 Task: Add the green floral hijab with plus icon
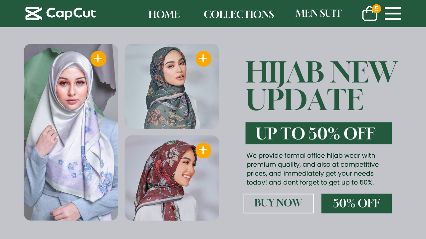[x=203, y=59]
